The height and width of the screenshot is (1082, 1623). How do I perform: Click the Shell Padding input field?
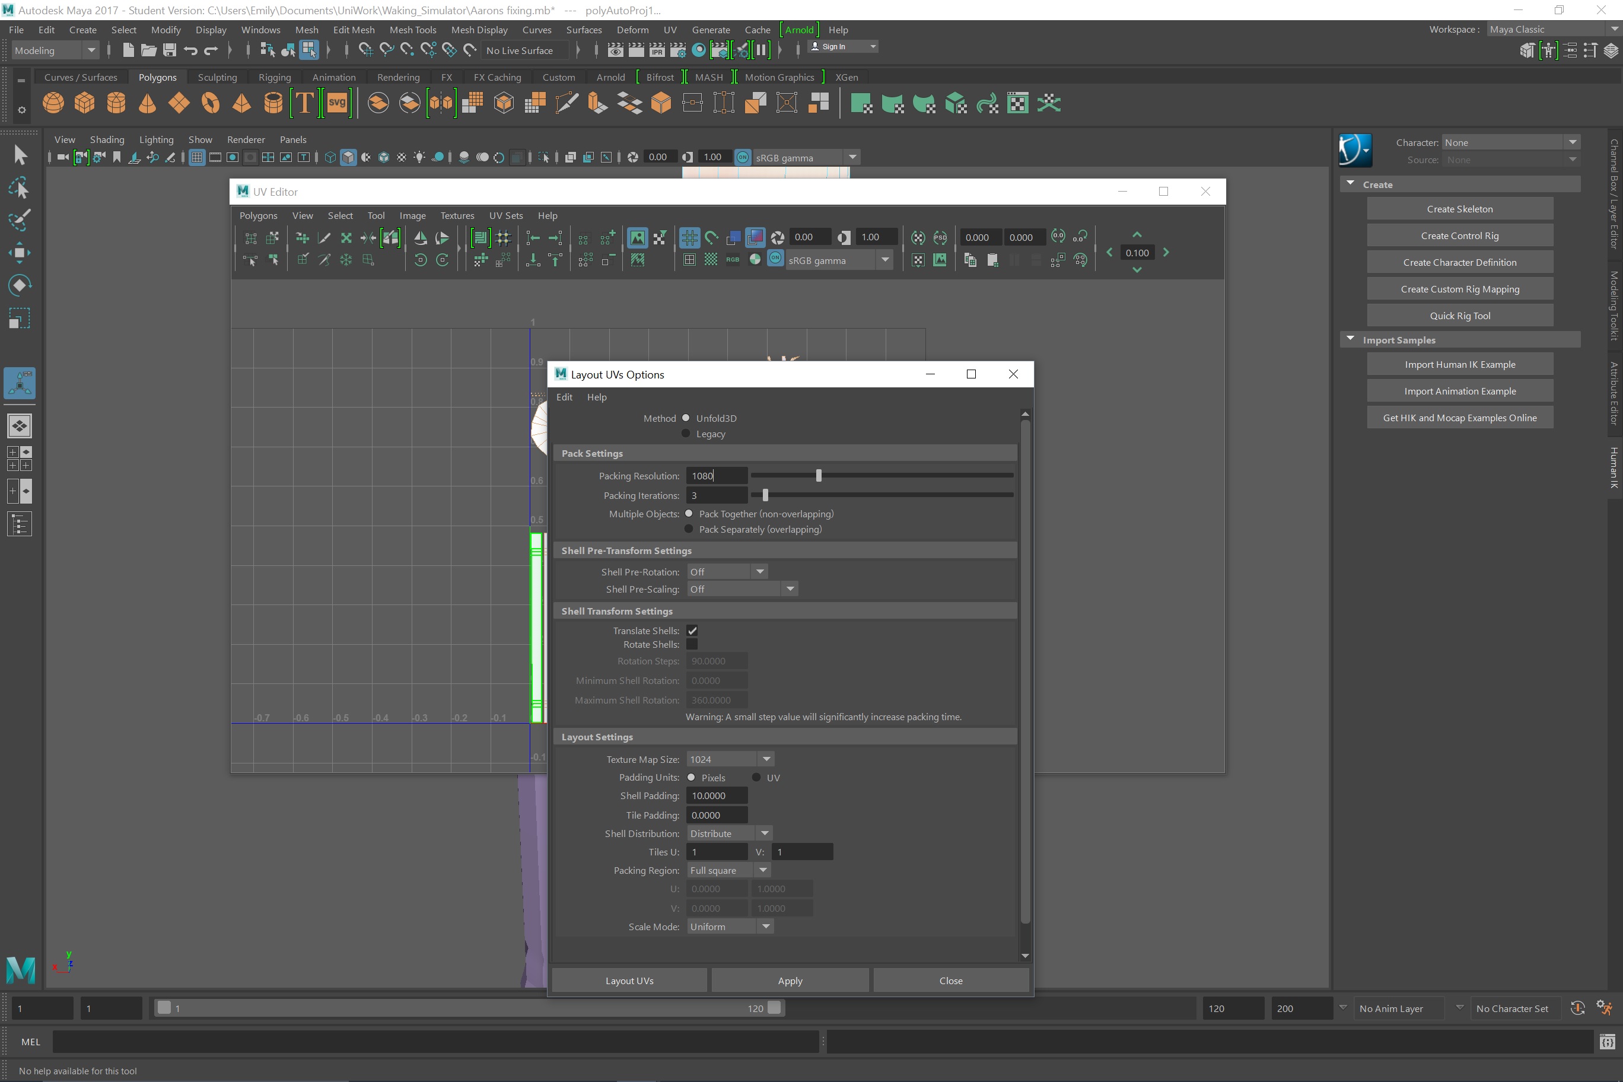(x=716, y=795)
